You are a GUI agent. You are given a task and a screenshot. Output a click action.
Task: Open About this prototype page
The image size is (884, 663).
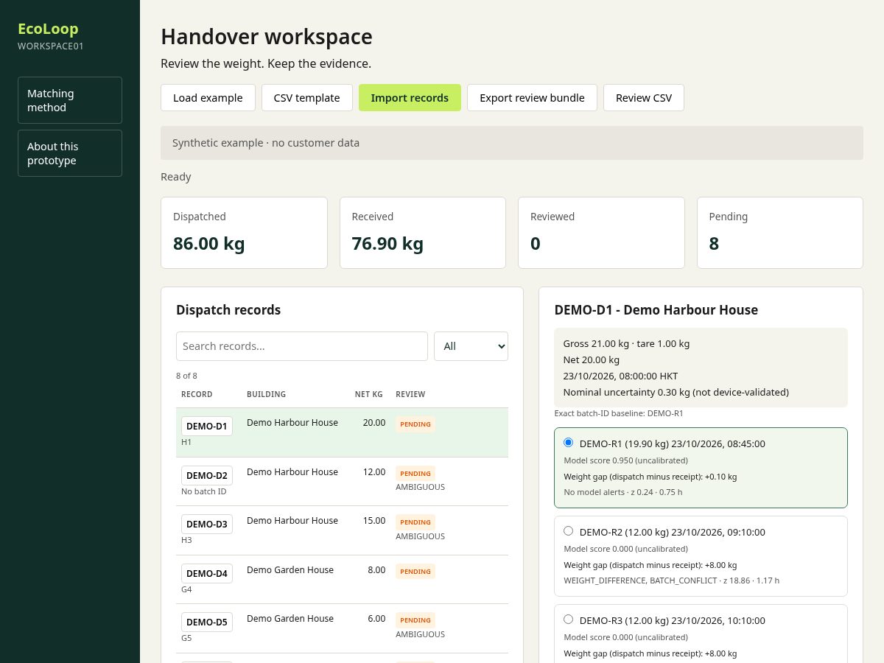click(x=70, y=153)
